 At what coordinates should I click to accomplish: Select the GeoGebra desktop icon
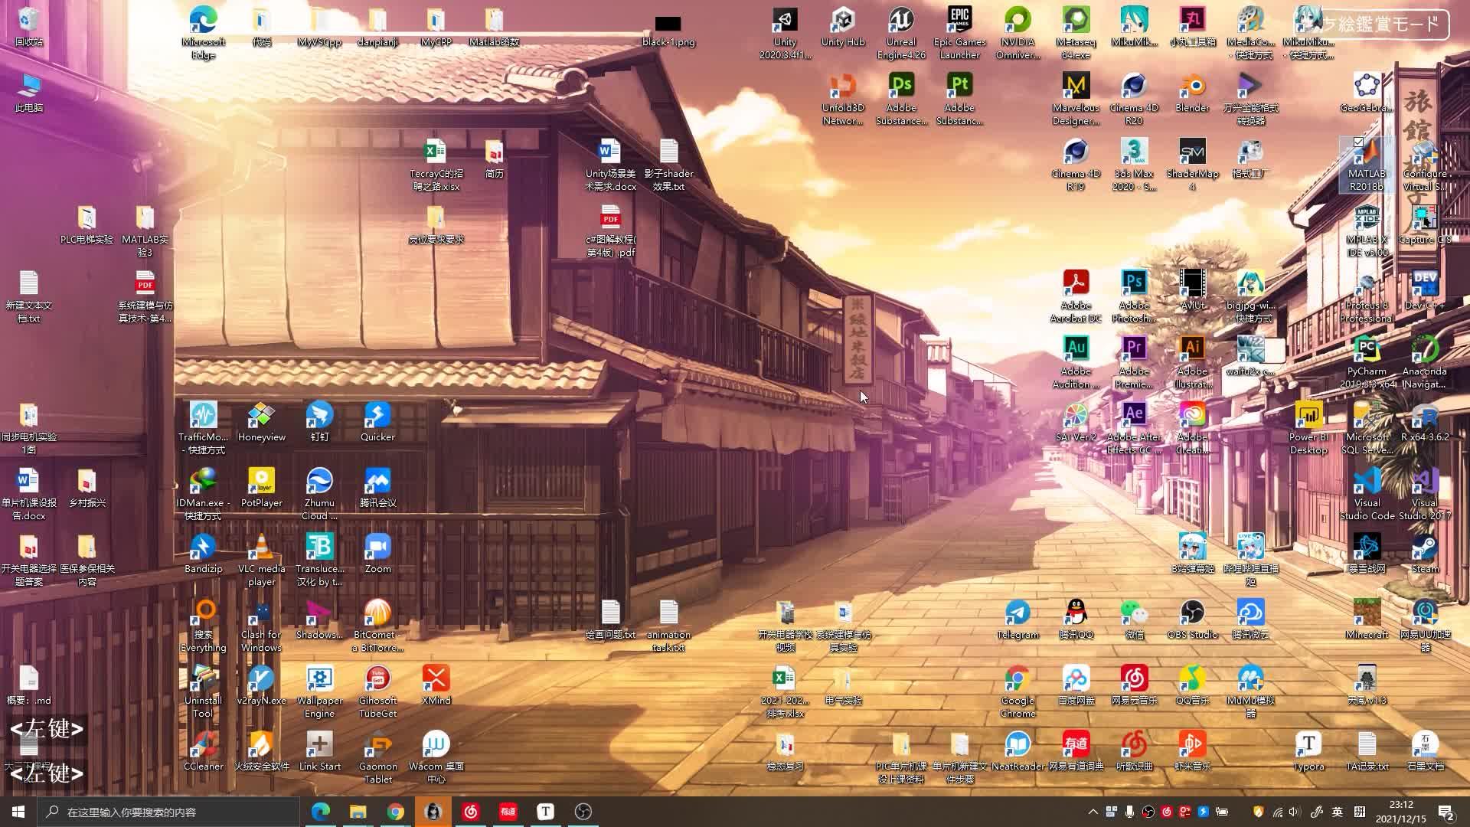click(x=1367, y=93)
